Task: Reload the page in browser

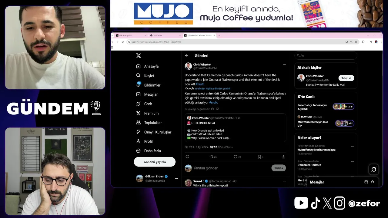Action: [x=122, y=42]
